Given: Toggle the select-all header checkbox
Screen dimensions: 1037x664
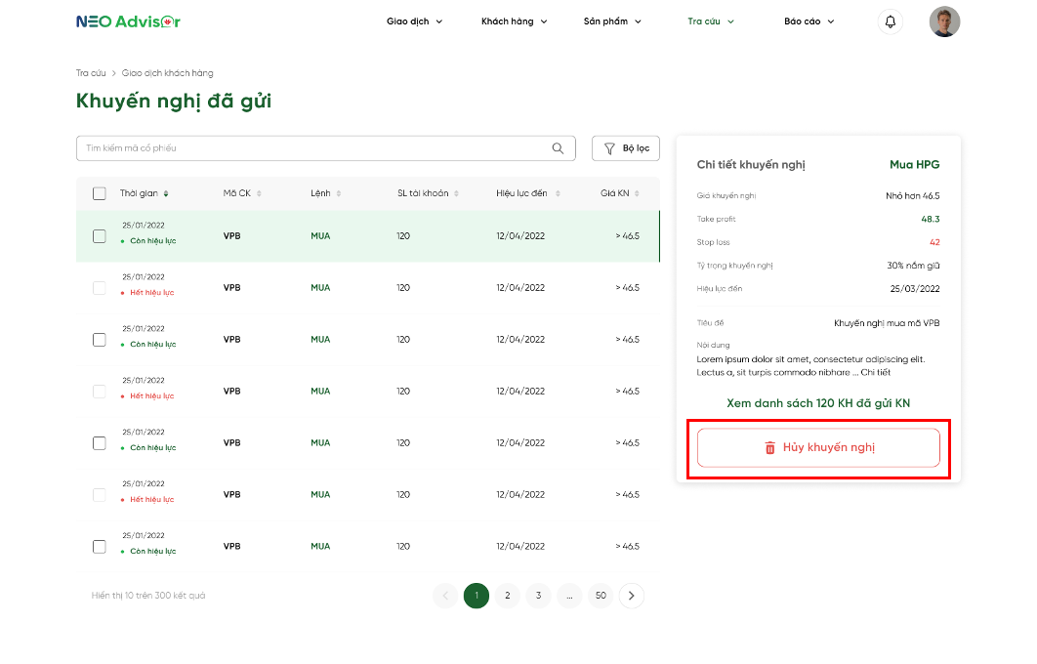Looking at the screenshot, I should coord(99,193).
